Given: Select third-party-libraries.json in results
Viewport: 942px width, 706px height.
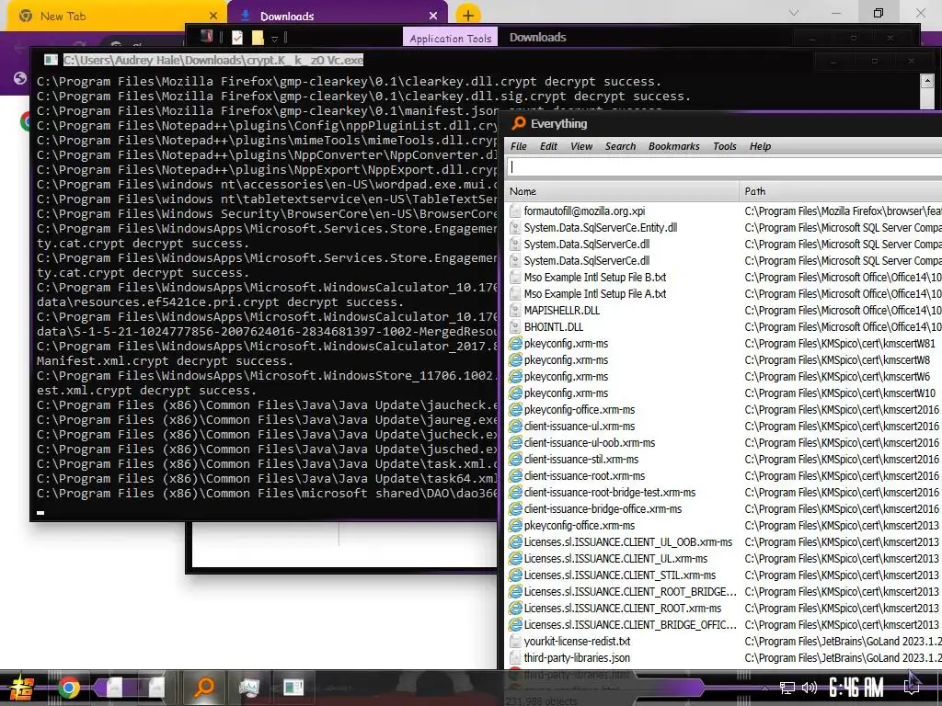Looking at the screenshot, I should [x=577, y=658].
